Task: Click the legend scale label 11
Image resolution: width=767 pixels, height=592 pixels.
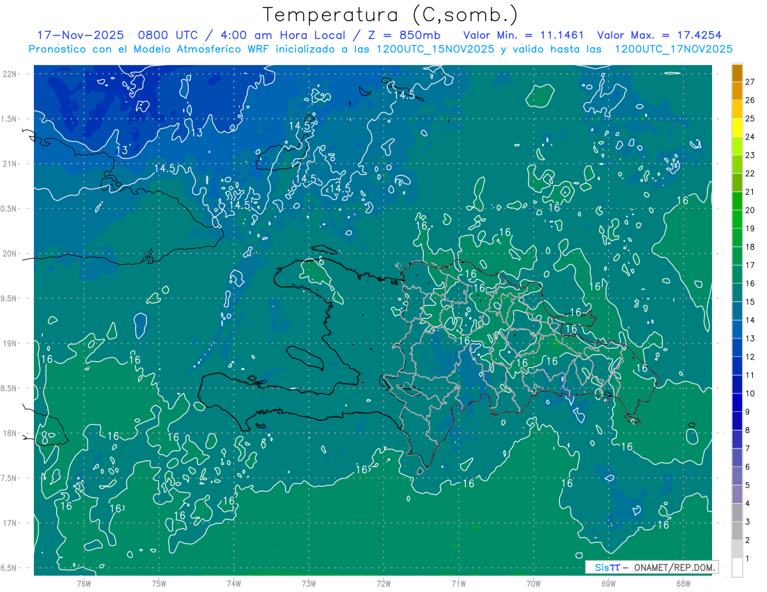Action: click(x=750, y=376)
